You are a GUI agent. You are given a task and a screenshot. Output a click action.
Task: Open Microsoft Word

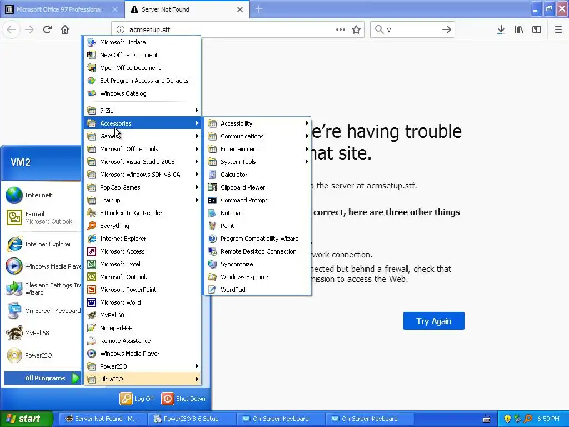click(142, 302)
